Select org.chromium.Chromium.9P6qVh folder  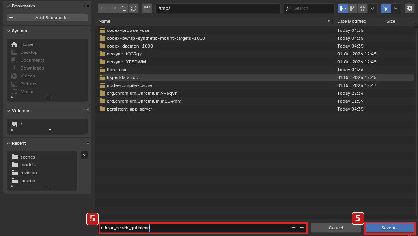(256, 93)
